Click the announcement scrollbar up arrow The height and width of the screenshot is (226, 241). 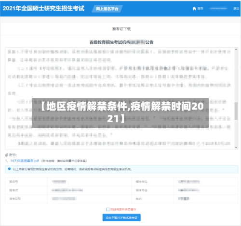pyautogui.click(x=236, y=50)
